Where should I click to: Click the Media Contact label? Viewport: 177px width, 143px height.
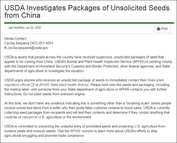(16, 39)
